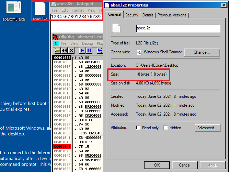Switch to the Security tab
Screen dimensions: 229x172
(x=132, y=15)
